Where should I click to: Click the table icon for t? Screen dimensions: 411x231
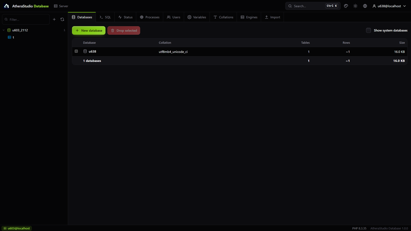point(10,37)
